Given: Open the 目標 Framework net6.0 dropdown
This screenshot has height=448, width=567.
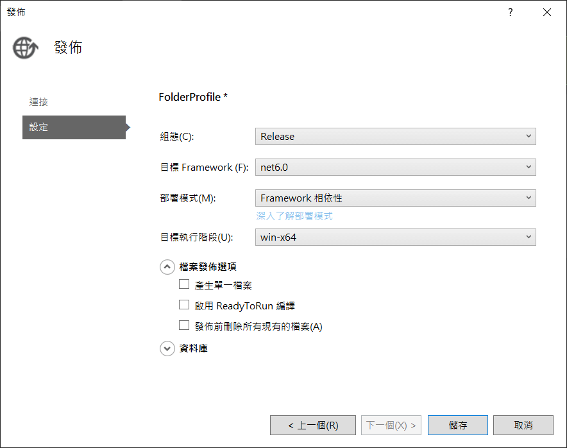Looking at the screenshot, I should pyautogui.click(x=395, y=167).
